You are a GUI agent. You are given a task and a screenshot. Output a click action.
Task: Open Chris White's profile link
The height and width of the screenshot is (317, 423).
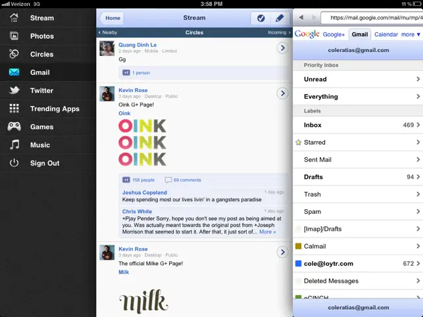tap(137, 211)
